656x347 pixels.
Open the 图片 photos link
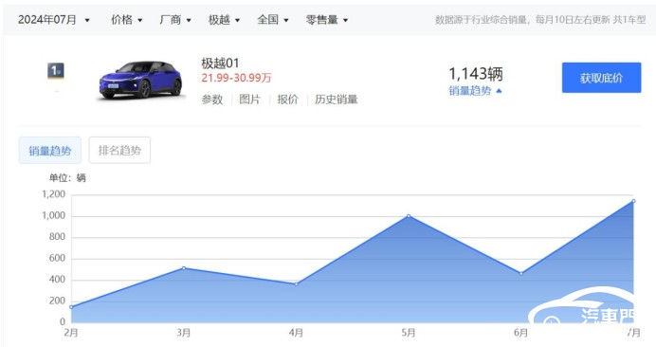[x=249, y=100]
